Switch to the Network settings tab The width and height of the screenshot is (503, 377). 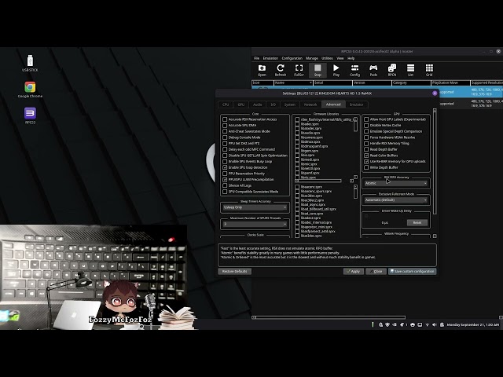tap(310, 104)
